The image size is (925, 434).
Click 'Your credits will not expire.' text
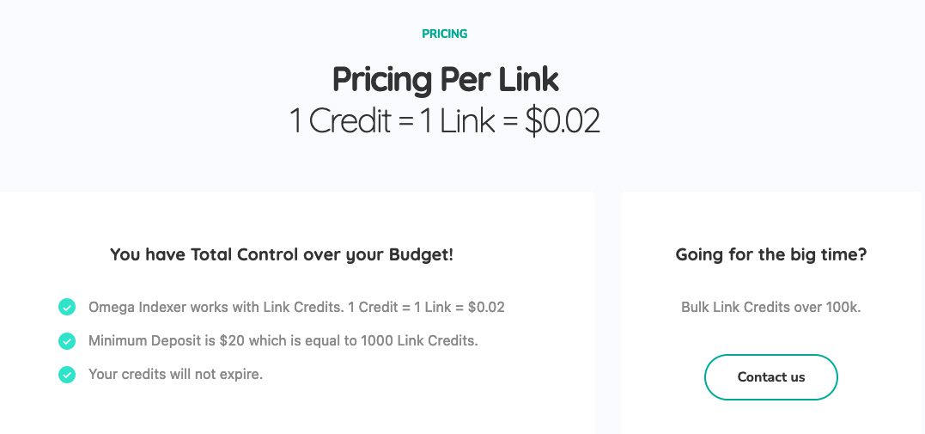click(x=175, y=375)
